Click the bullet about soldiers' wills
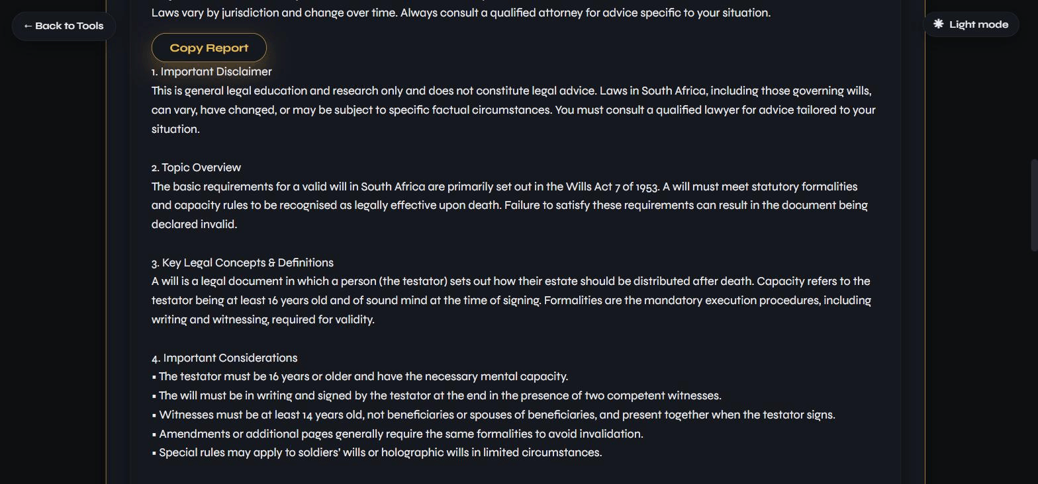The height and width of the screenshot is (484, 1038). 377,452
